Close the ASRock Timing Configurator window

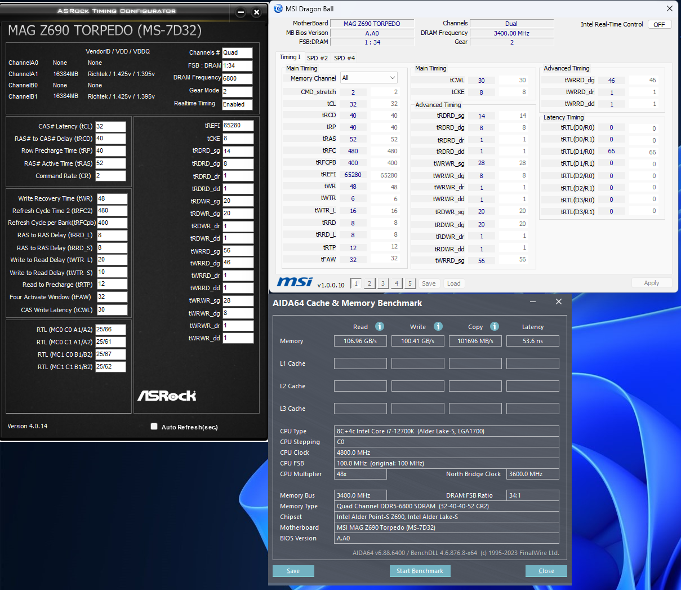click(256, 12)
